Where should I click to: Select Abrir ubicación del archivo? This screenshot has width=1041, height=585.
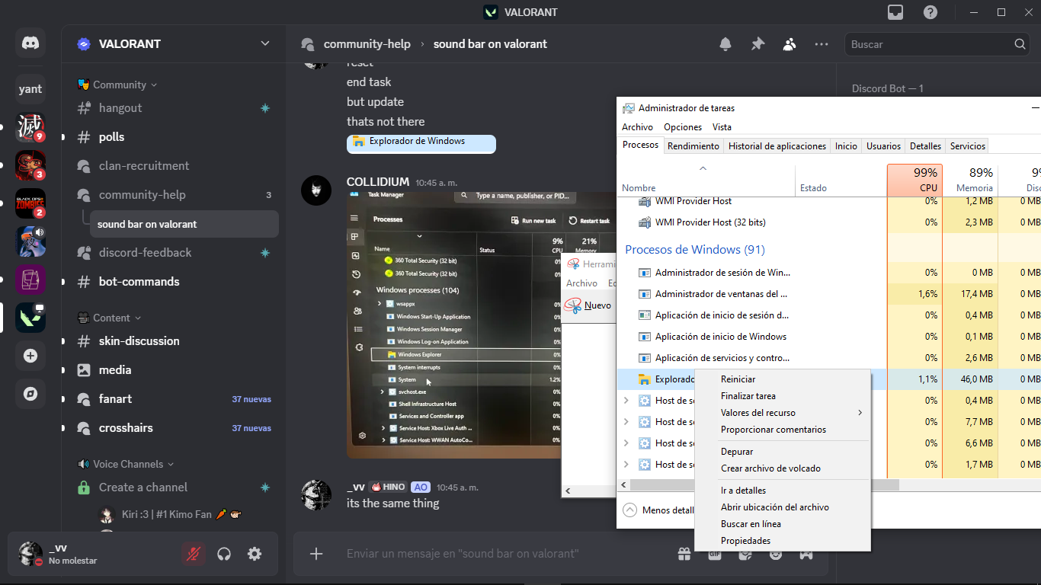pos(783,507)
